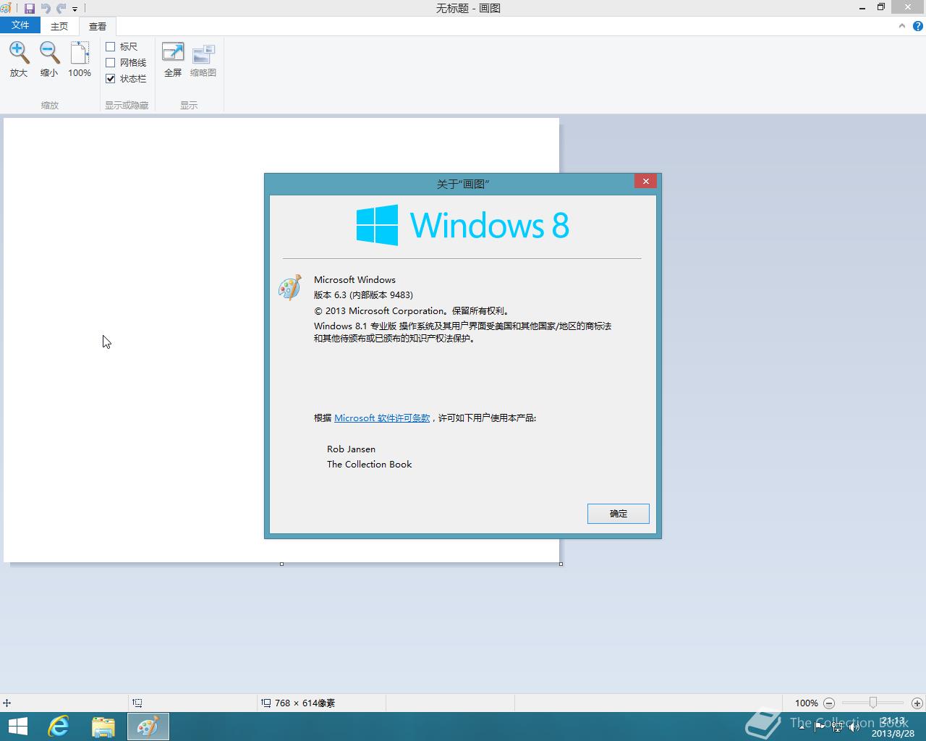Redo with the quick access toolbar arrow
This screenshot has height=741, width=926.
coord(61,9)
